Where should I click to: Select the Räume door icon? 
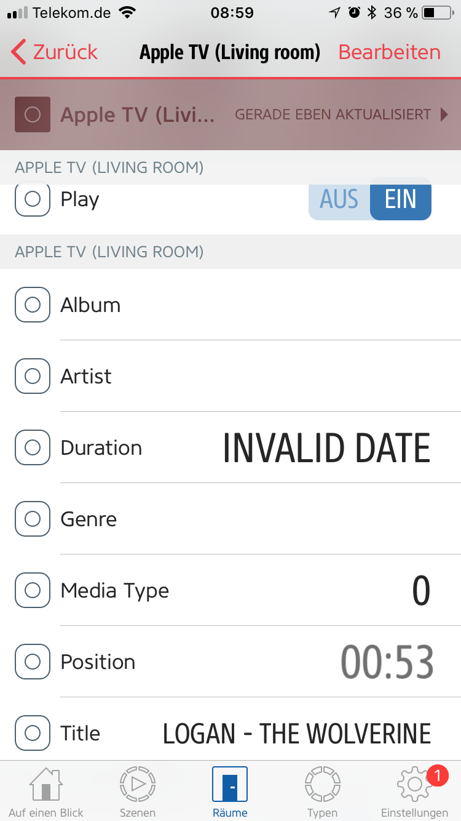[x=230, y=785]
